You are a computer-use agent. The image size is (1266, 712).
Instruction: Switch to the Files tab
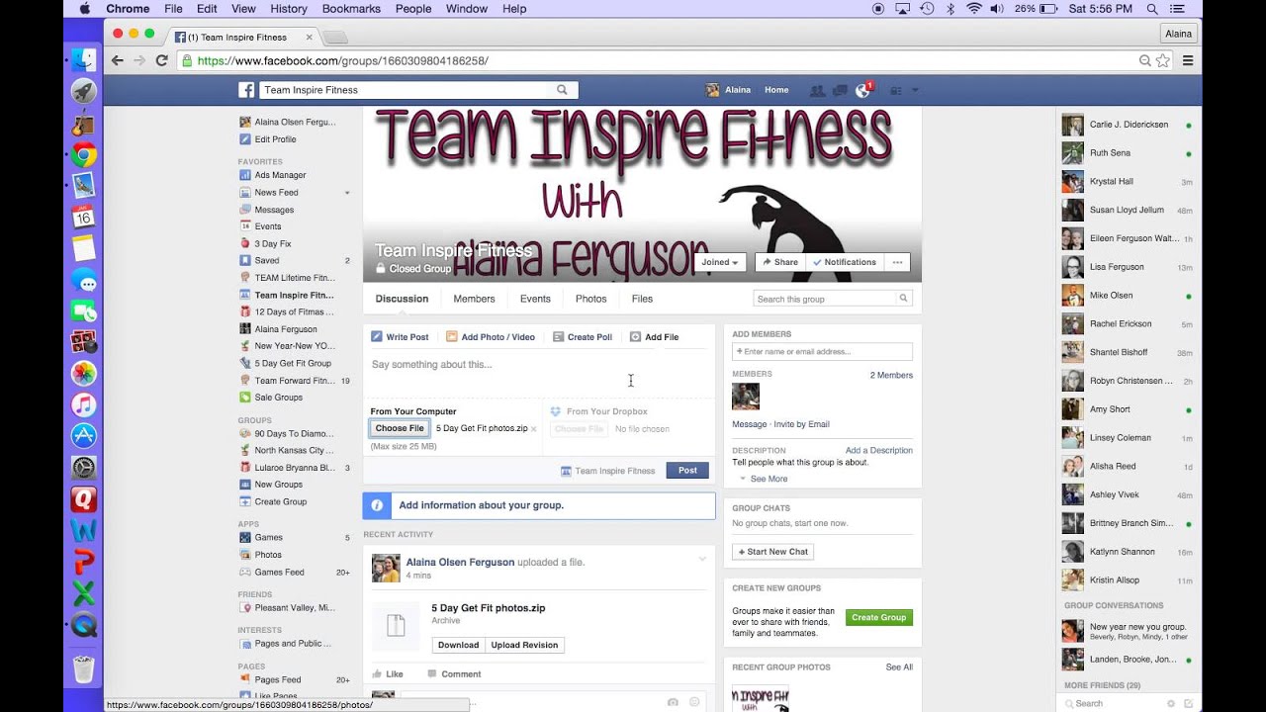[642, 299]
